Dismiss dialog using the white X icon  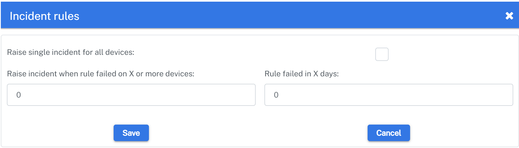coord(509,16)
